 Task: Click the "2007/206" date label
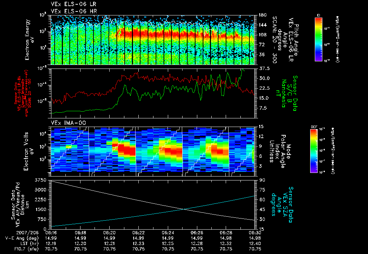coord(27,233)
